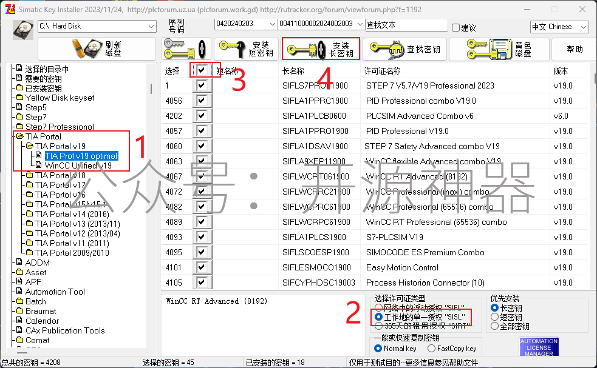Select the 365天的租用授权 SIRT radio
597x368 pixels.
378,326
